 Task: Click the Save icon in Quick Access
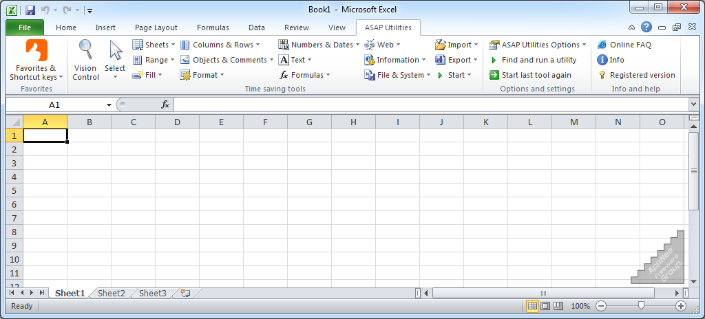[x=30, y=10]
